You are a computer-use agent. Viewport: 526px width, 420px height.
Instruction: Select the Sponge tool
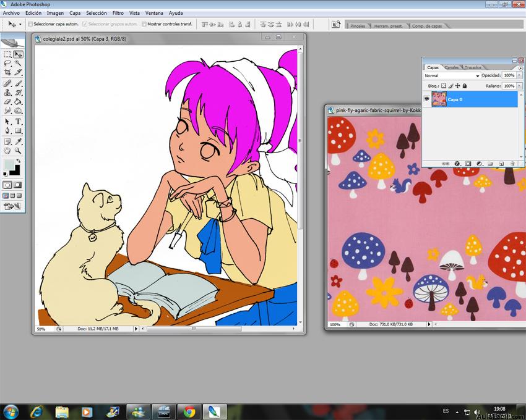(x=18, y=111)
